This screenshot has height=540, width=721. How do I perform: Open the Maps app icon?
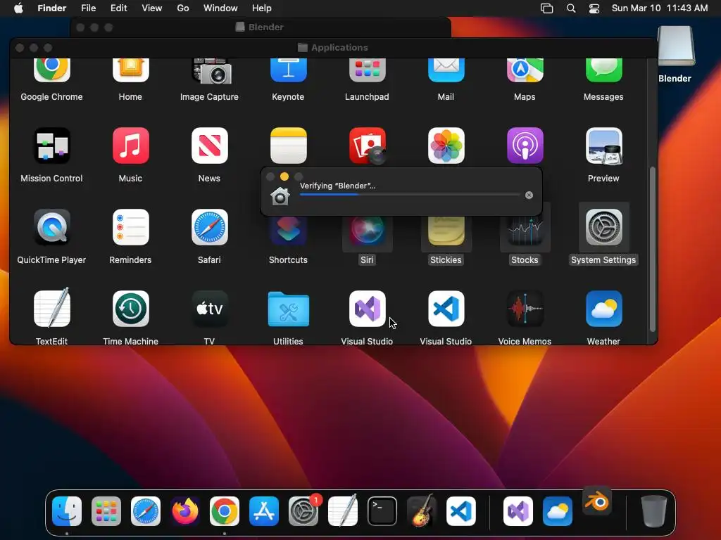(x=525, y=70)
